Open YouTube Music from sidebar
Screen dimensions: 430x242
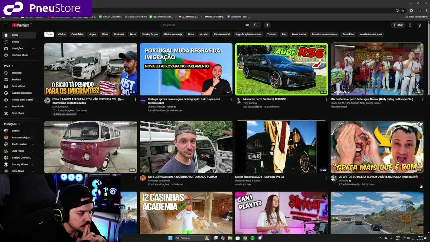tap(19, 55)
